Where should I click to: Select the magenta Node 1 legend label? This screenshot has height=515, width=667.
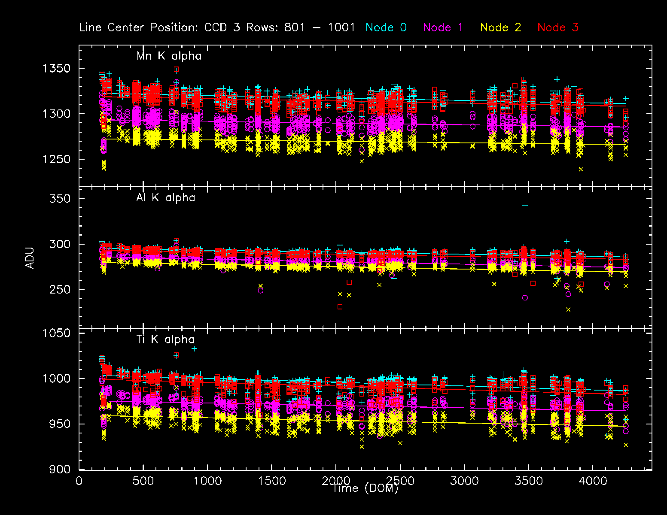(x=443, y=27)
